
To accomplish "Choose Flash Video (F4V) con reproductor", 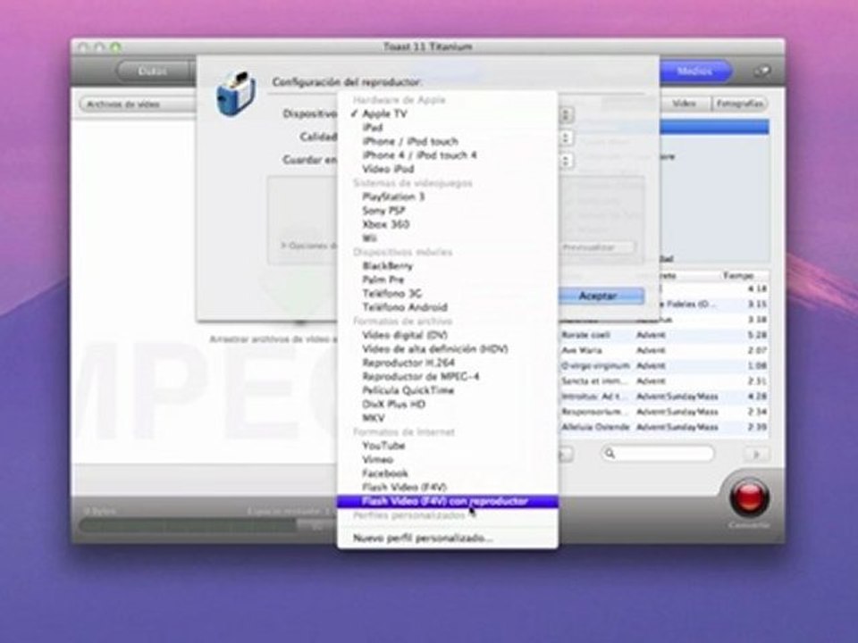I will pos(448,501).
